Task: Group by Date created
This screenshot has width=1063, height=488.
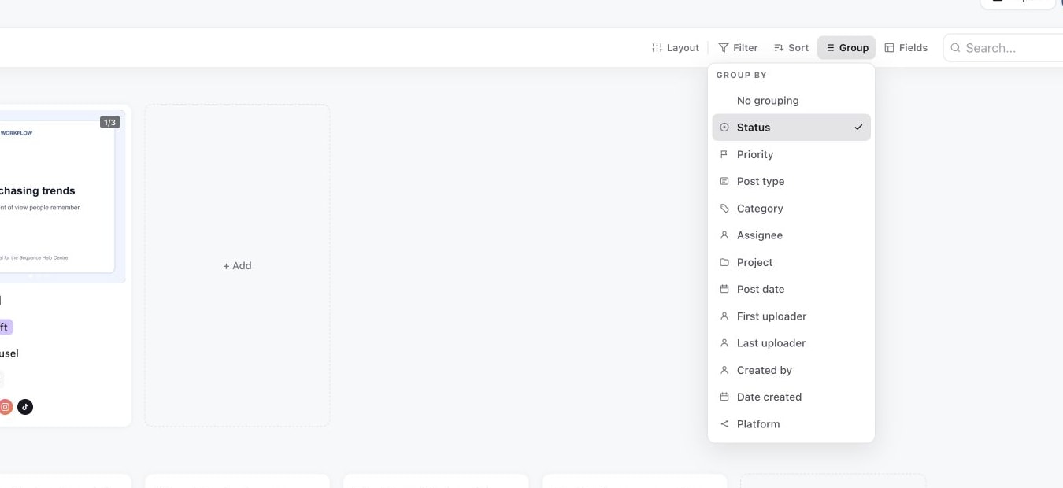Action: (x=791, y=397)
